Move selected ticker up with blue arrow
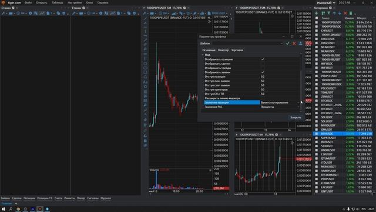The image size is (376, 212). [334, 13]
